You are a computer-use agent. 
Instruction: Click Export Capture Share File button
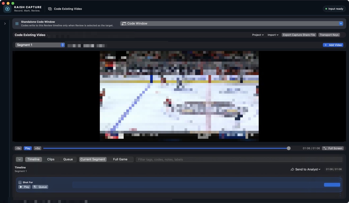299,35
